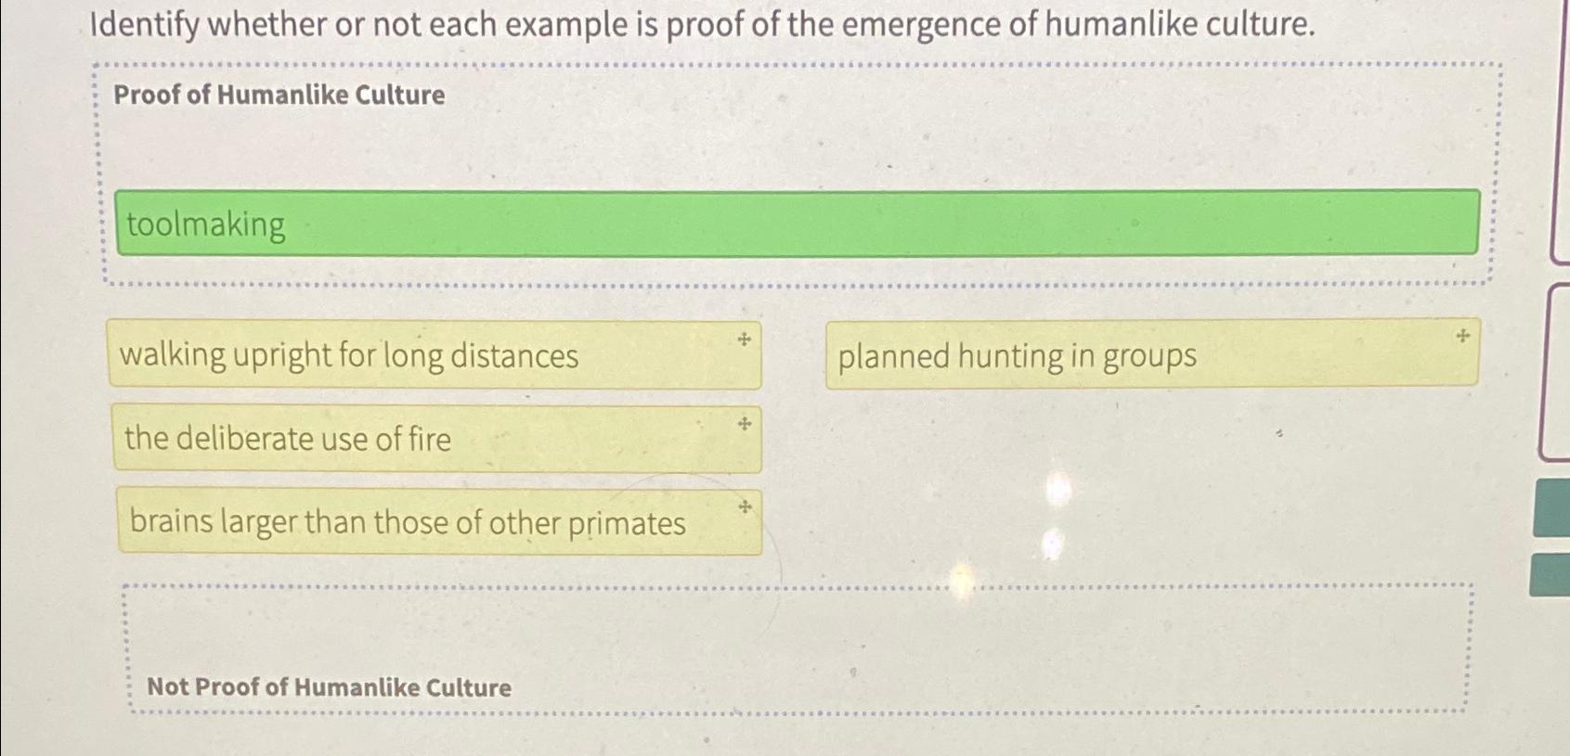Click the move icon on 'the deliberate use of fire'

(x=744, y=424)
